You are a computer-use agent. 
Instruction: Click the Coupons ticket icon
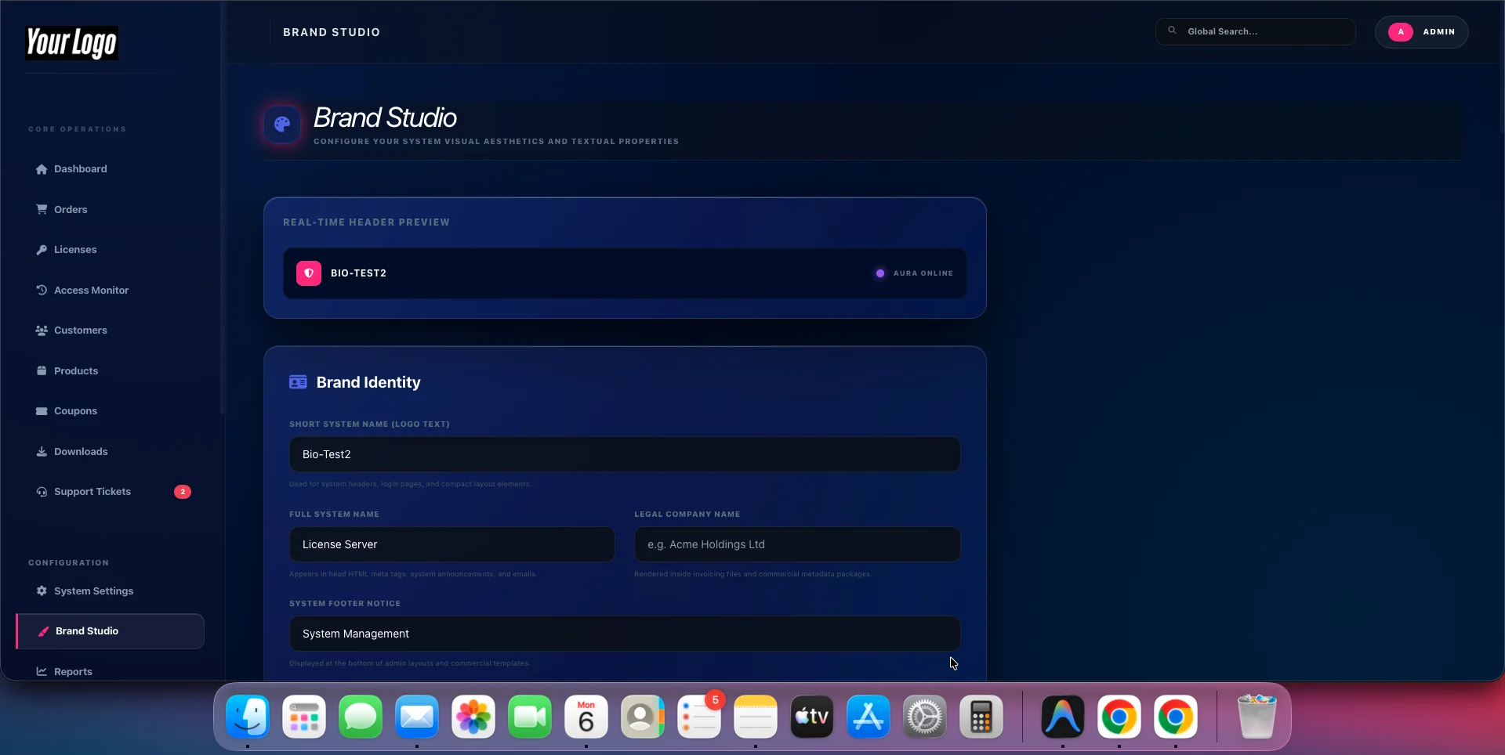click(42, 411)
